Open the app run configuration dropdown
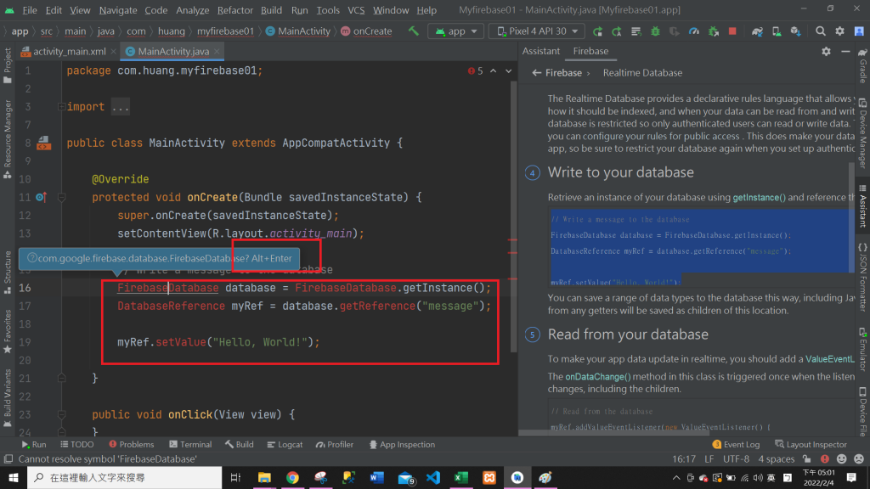Viewport: 870px width, 489px height. (x=456, y=31)
